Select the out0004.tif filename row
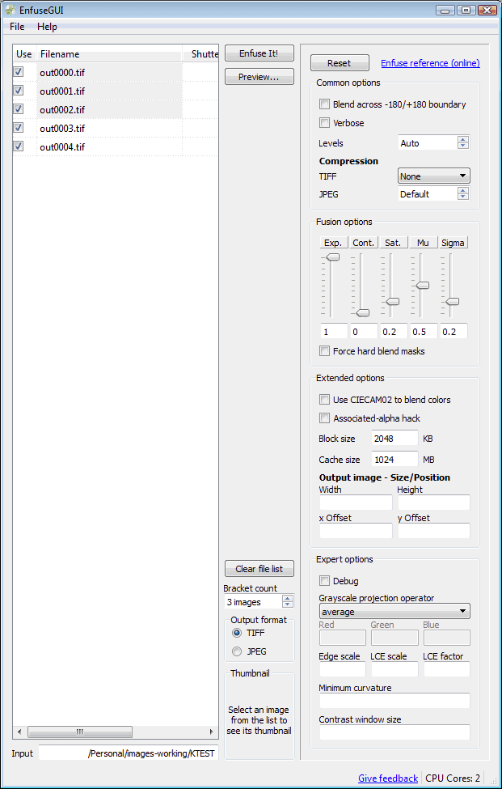502x789 pixels. (110, 147)
